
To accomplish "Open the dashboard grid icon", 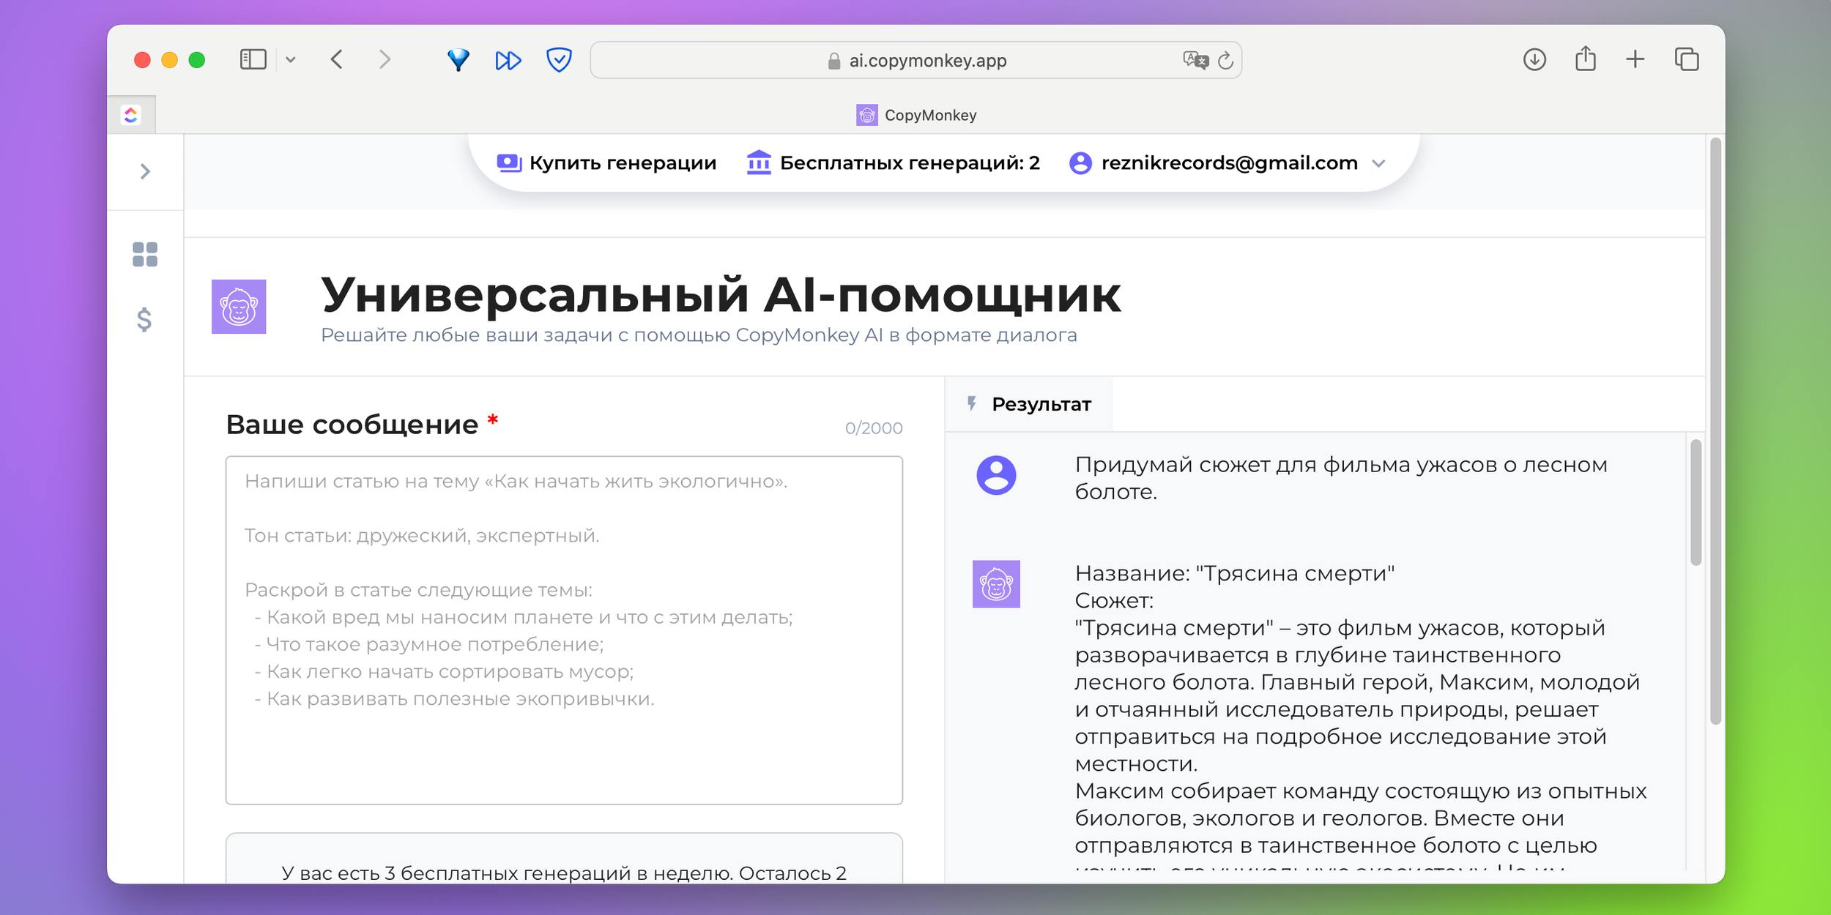I will click(x=145, y=255).
